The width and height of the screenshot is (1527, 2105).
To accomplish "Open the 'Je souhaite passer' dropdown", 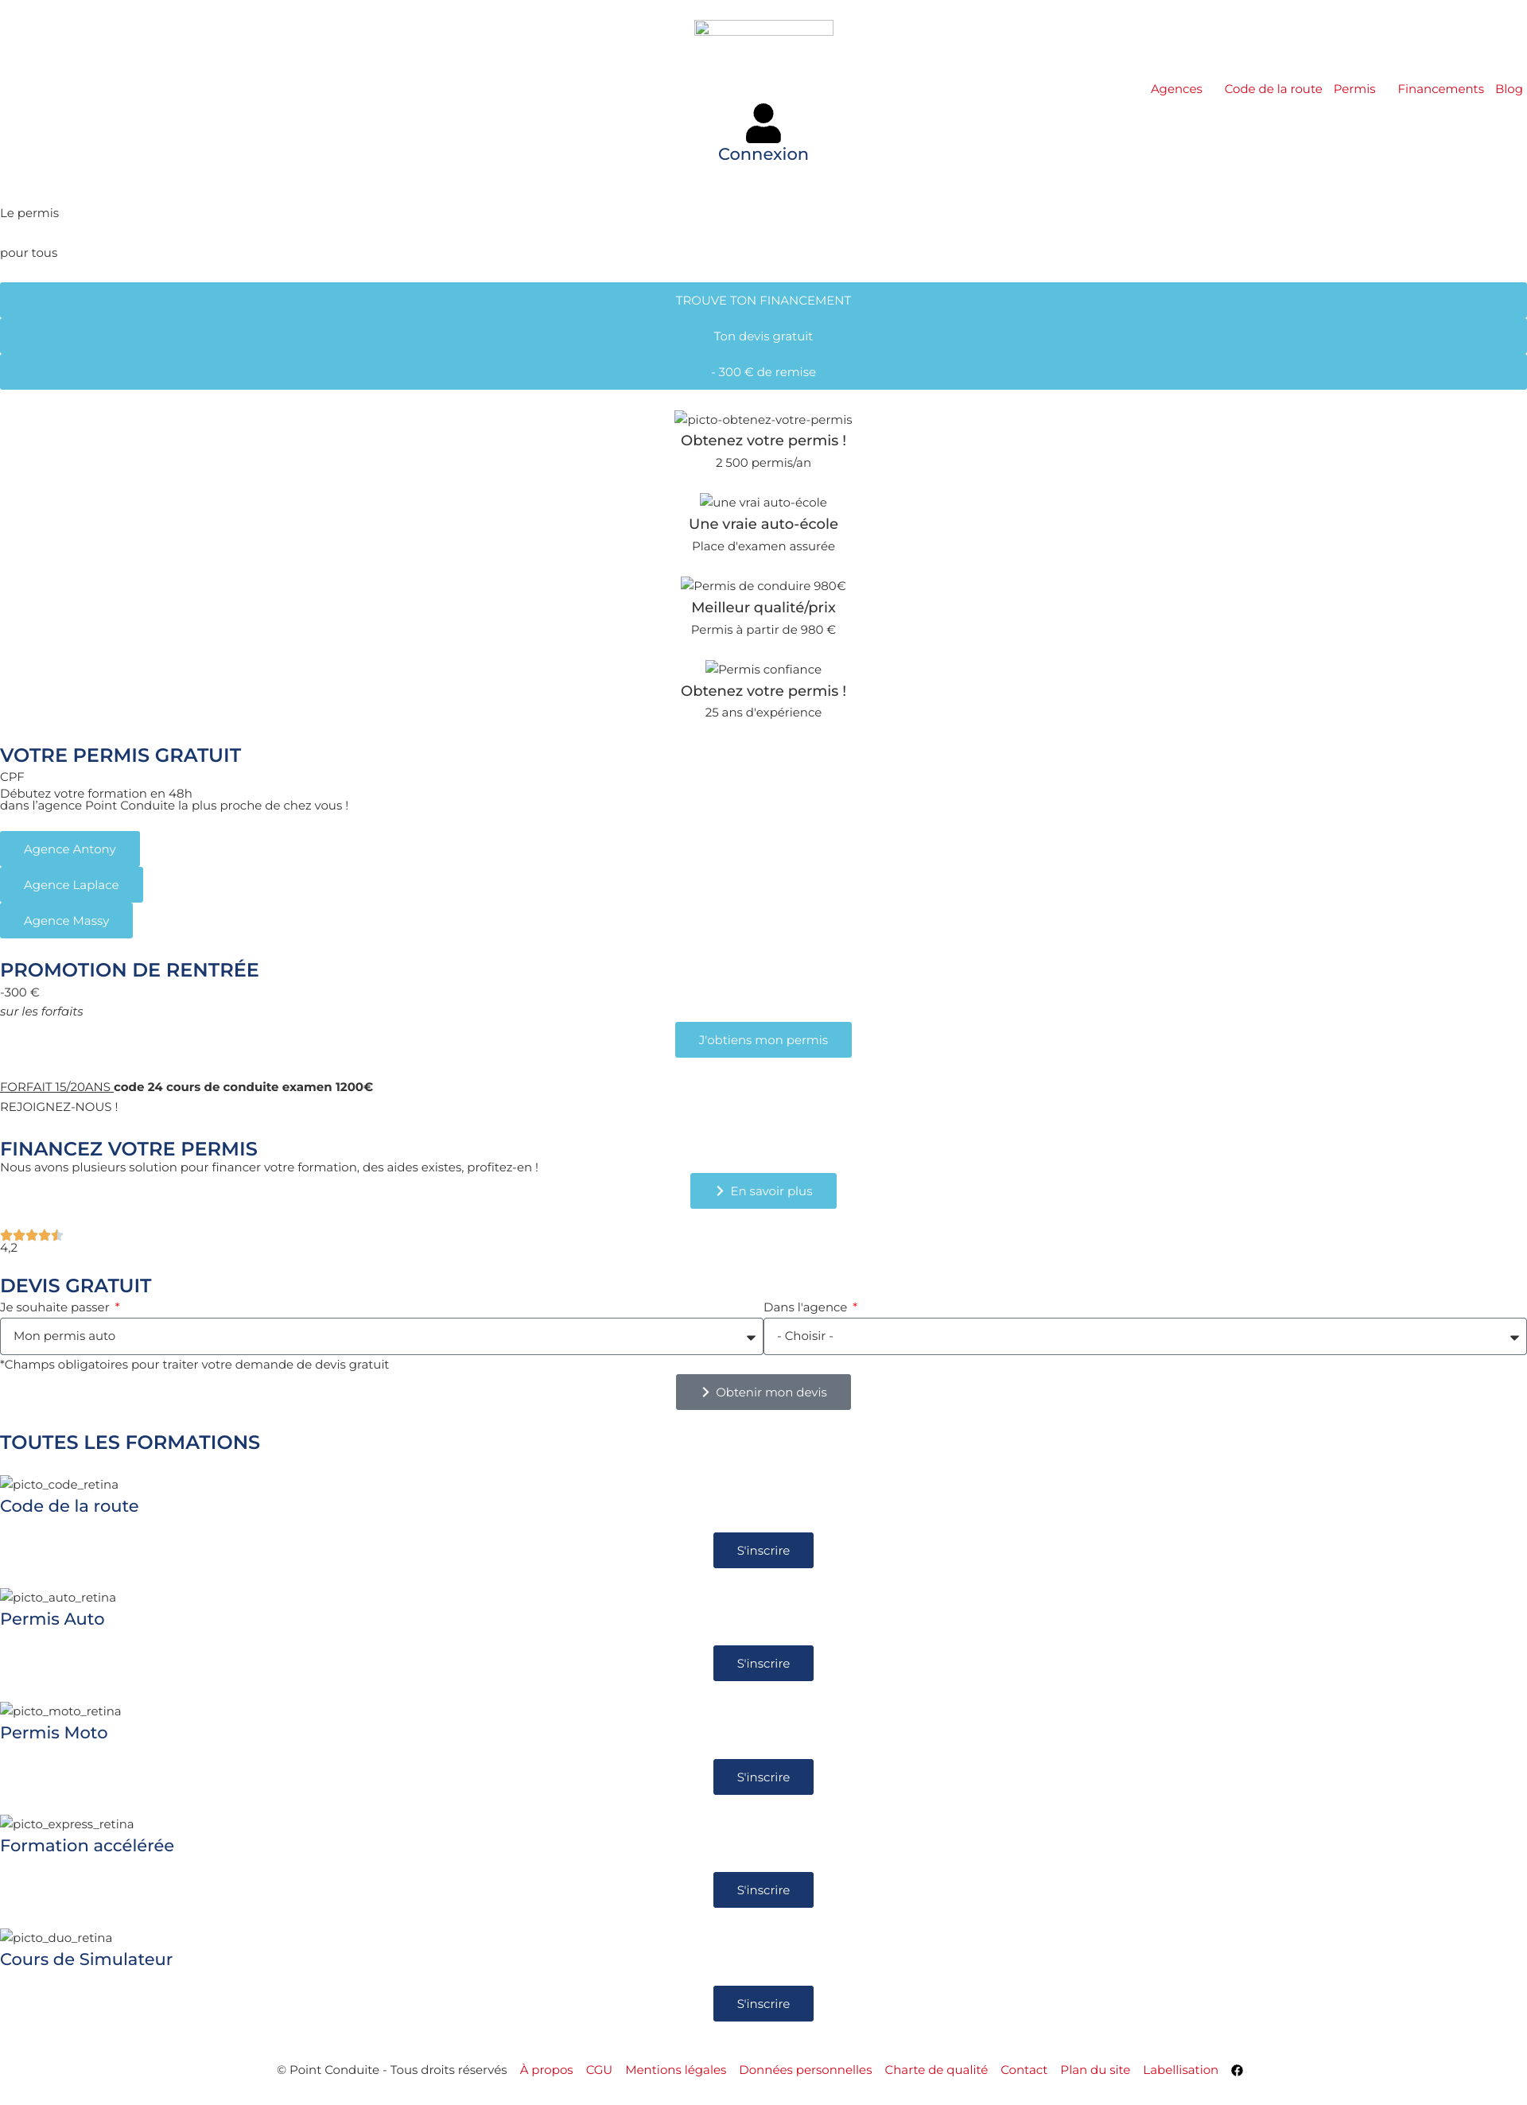I will tap(382, 1335).
